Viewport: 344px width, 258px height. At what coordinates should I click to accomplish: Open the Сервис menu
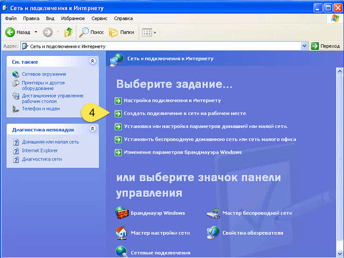point(99,19)
